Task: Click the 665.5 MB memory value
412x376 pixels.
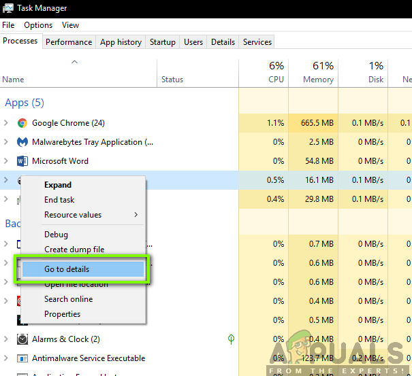Action: (317, 123)
